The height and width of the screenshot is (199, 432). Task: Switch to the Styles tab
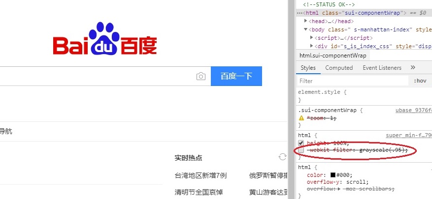click(x=308, y=68)
